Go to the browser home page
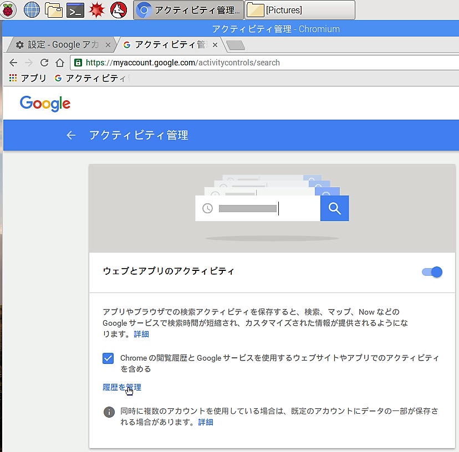 click(x=60, y=63)
